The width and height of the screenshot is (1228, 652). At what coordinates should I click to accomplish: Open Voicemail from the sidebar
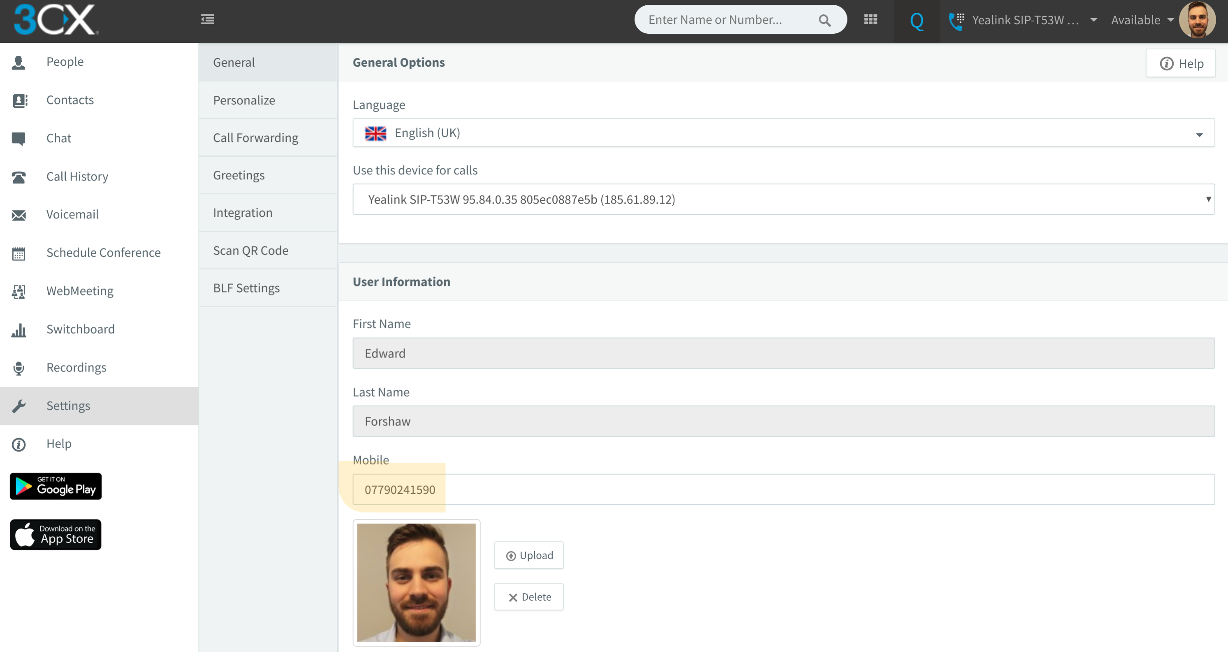pos(72,214)
